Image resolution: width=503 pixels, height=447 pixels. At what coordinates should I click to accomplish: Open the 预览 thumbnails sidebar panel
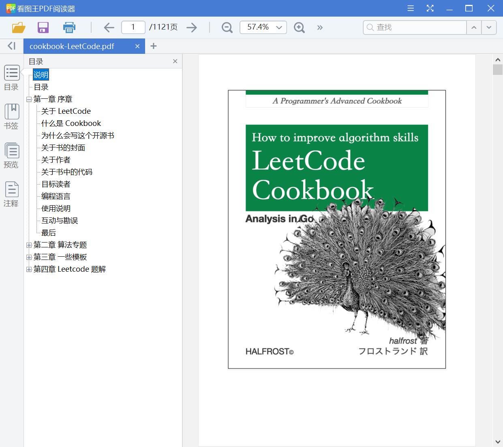(x=11, y=155)
